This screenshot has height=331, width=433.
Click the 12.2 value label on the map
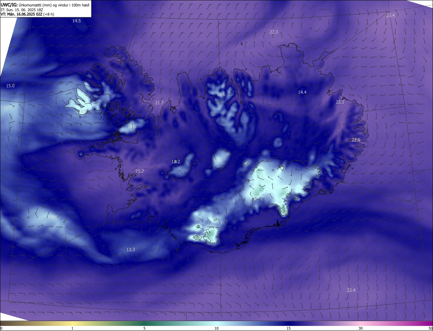[x=176, y=162]
